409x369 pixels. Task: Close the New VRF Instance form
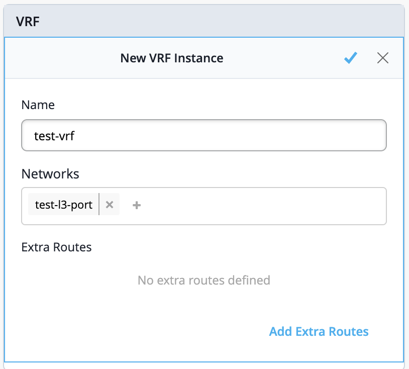383,58
